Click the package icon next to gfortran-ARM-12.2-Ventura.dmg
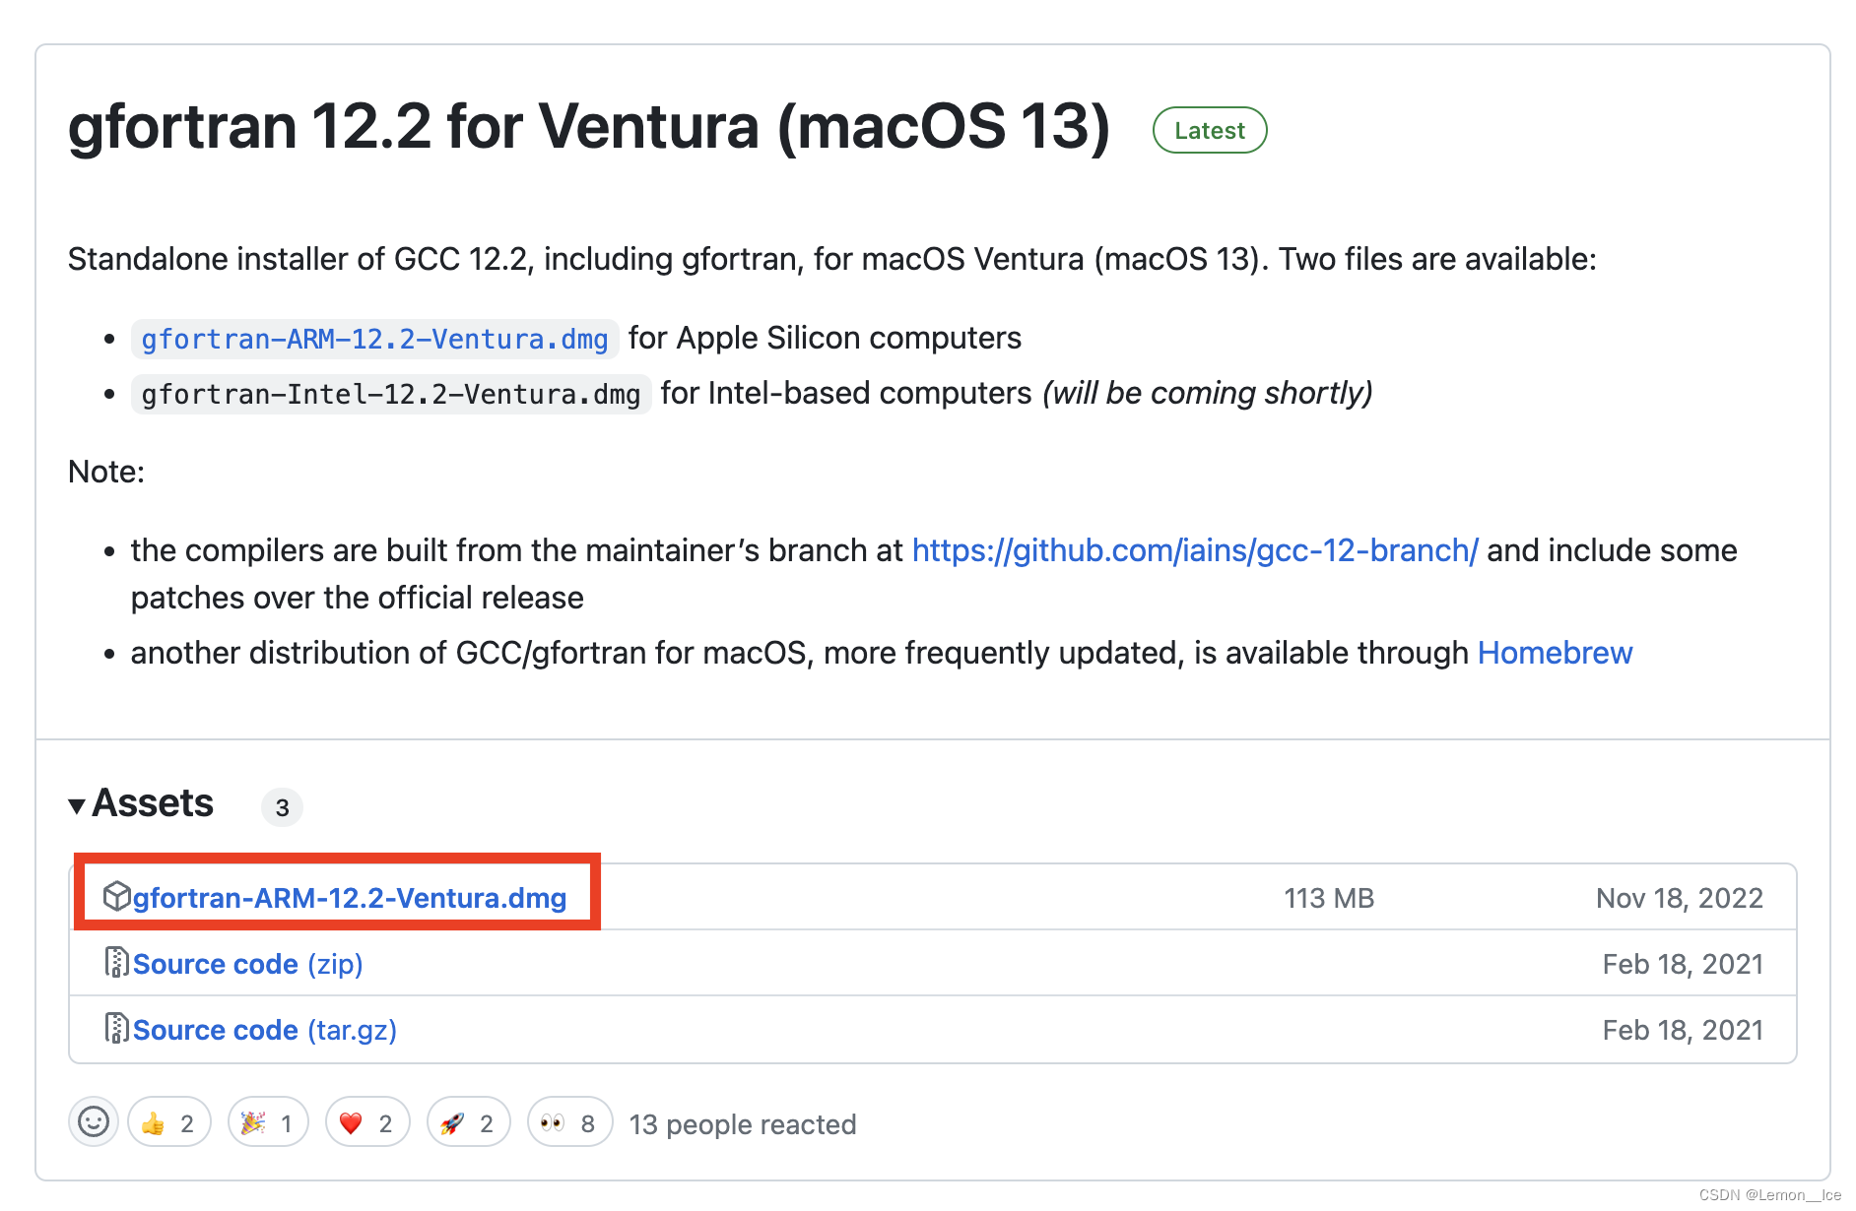Viewport: 1856px width, 1211px height. tap(117, 896)
